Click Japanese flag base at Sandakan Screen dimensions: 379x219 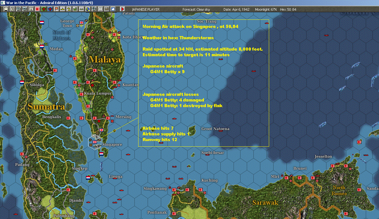(359, 190)
